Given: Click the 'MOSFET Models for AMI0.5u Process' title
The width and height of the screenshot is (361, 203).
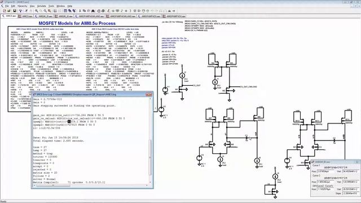Looking at the screenshot, I should [x=77, y=23].
